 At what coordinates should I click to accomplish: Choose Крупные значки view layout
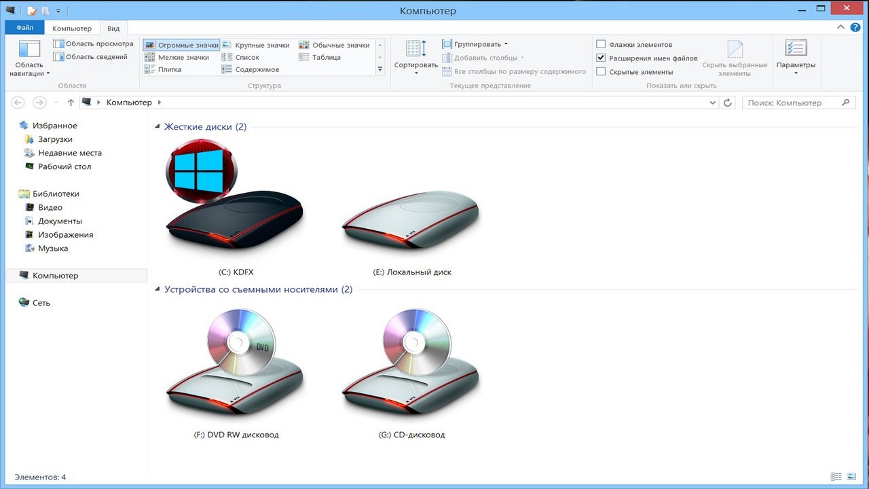255,45
